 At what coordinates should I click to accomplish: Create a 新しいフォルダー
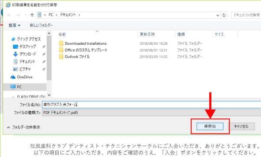point(41,25)
